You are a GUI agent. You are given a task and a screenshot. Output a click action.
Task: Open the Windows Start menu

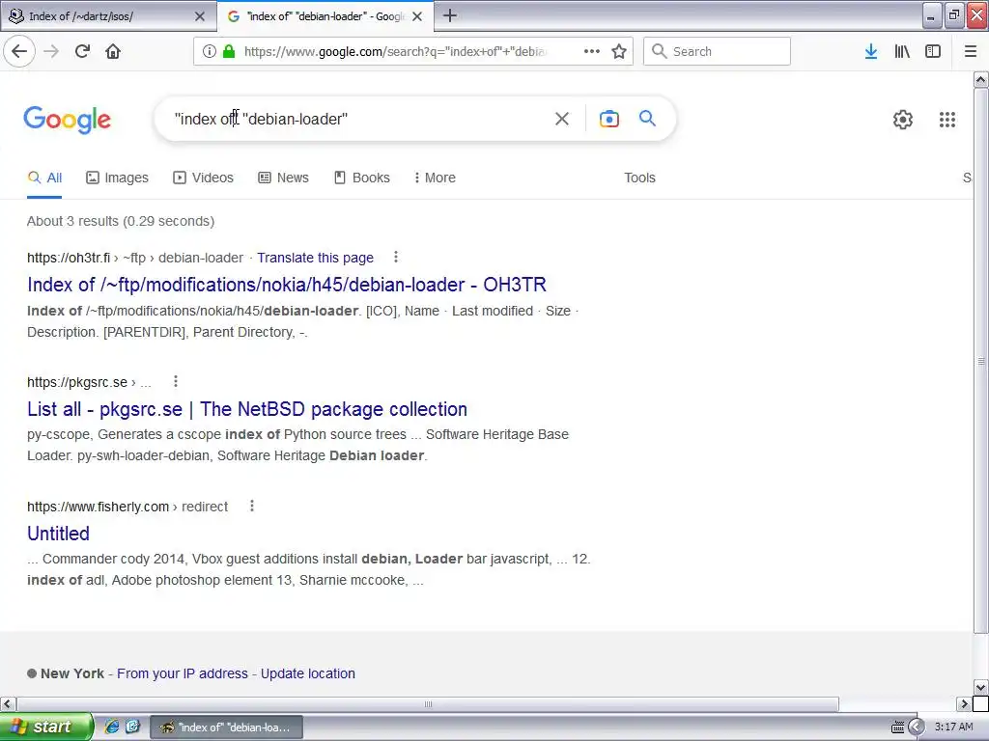(x=46, y=727)
